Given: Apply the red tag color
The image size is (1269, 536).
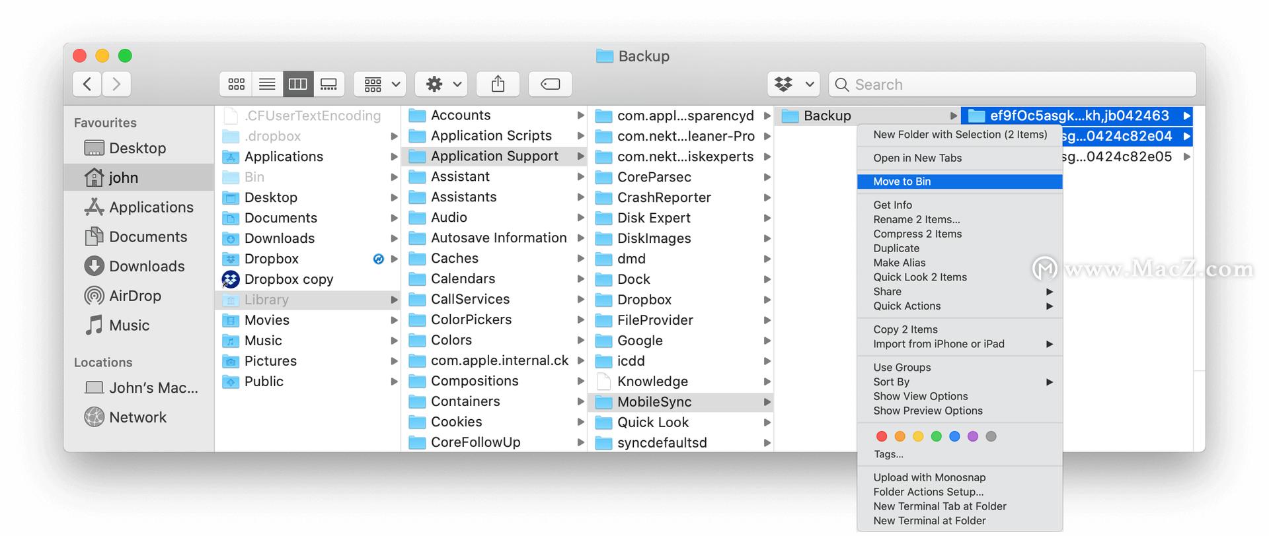Looking at the screenshot, I should pos(881,436).
